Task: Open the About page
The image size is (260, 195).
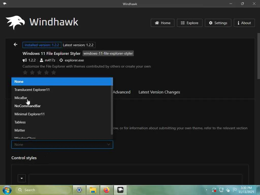Action: click(x=244, y=23)
